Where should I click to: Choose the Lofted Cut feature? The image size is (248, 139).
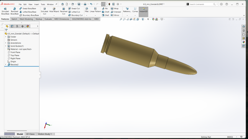(x=74, y=12)
